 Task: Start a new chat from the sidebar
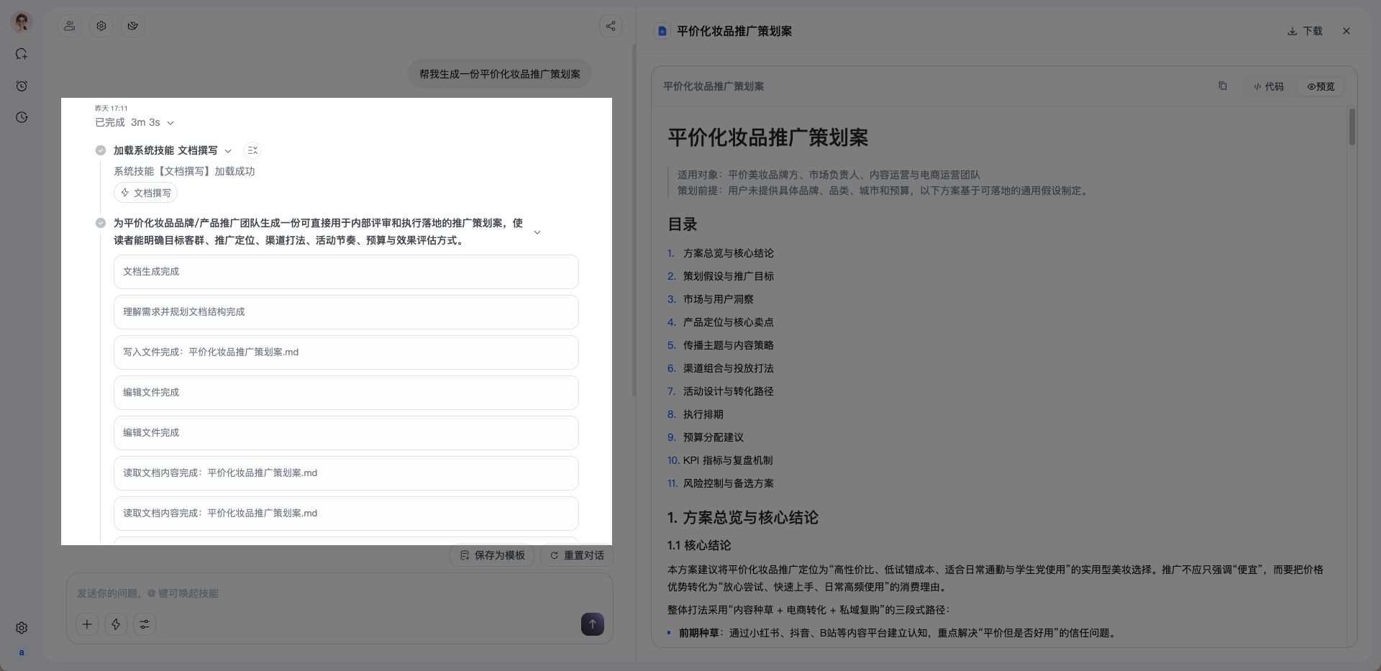coord(22,54)
